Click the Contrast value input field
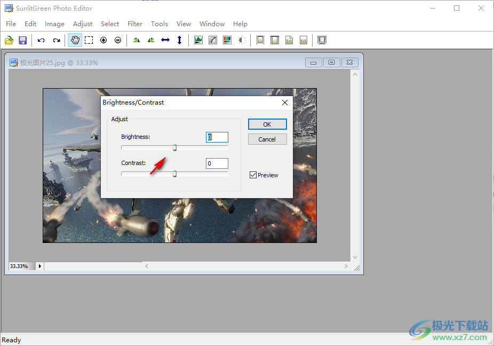 click(217, 163)
